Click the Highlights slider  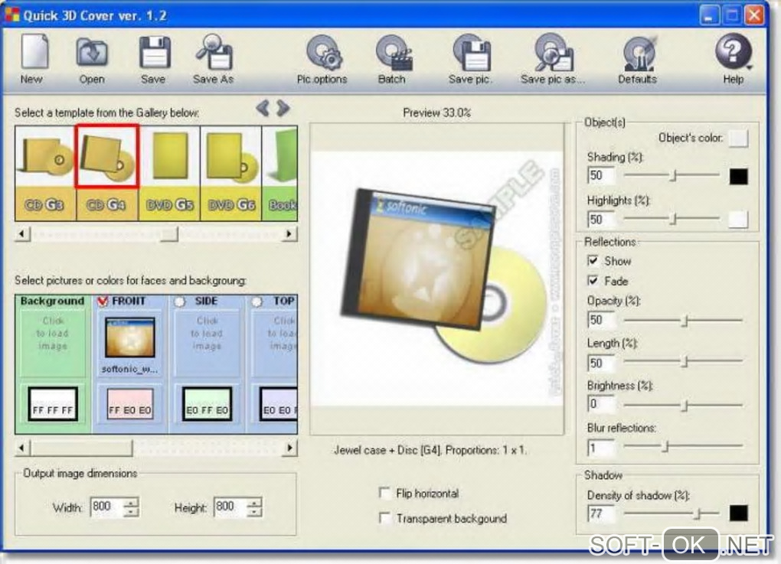(672, 219)
